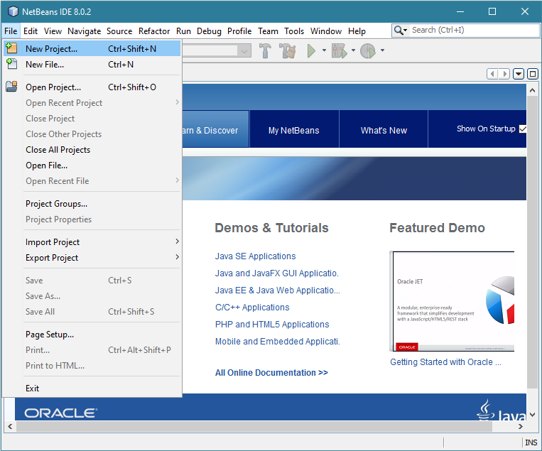Screen dimensions: 542x451
Task: Click the search magnifier icon
Action: pyautogui.click(x=399, y=31)
